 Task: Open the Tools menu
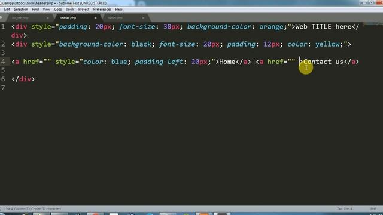coord(70,10)
